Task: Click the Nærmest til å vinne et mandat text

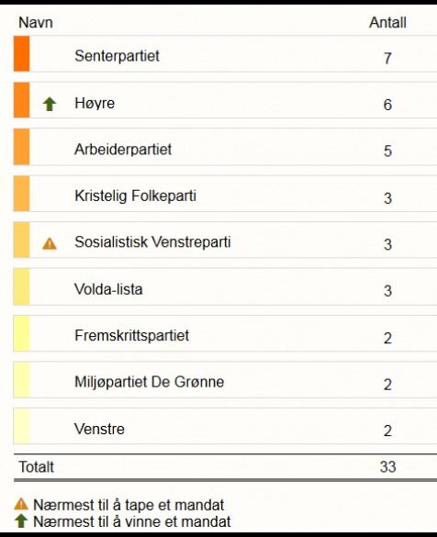Action: [132, 521]
